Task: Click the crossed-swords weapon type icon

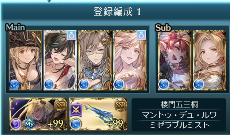Action: pos(76,110)
